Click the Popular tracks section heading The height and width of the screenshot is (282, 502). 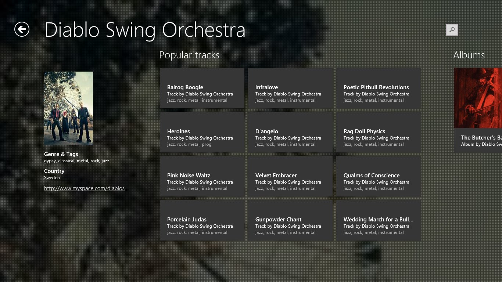pyautogui.click(x=189, y=55)
